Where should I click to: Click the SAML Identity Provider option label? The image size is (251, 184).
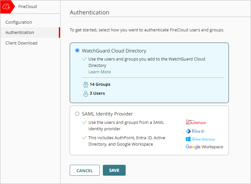click(x=107, y=114)
